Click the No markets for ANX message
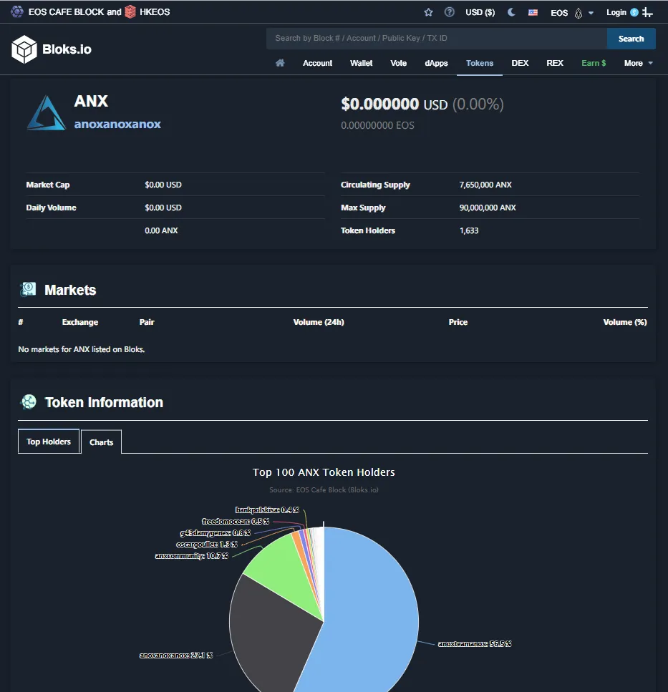668x692 pixels. tap(81, 349)
